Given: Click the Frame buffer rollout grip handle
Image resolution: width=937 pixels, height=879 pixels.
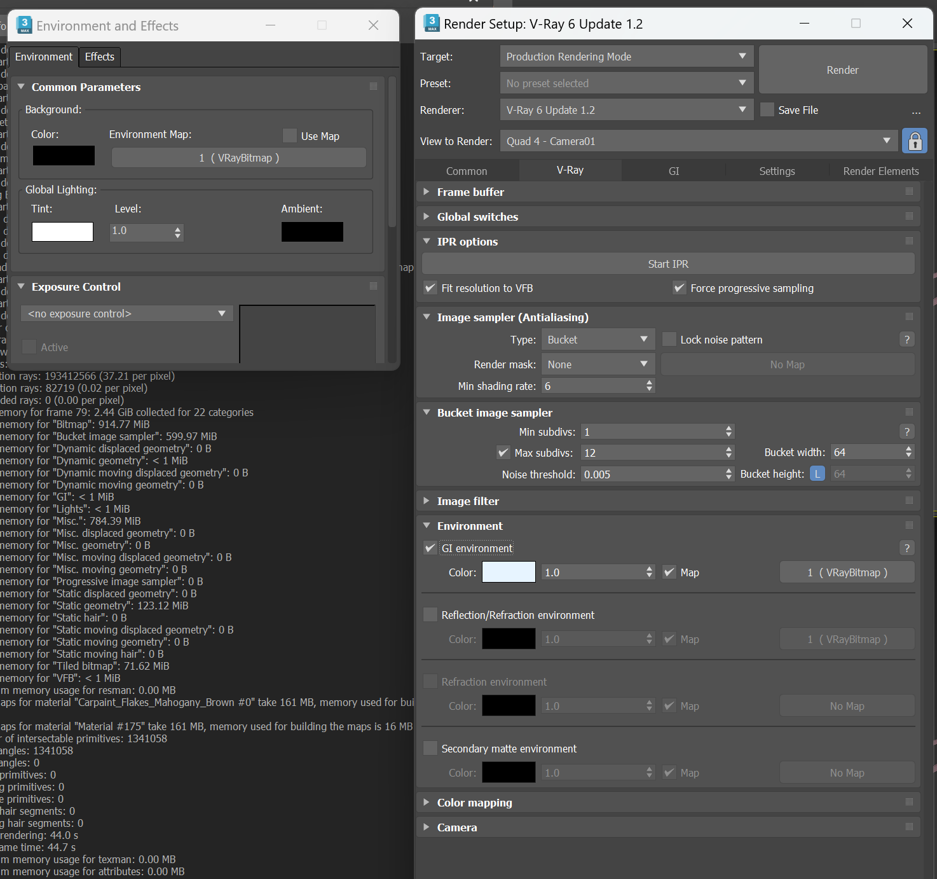Looking at the screenshot, I should click(x=909, y=191).
